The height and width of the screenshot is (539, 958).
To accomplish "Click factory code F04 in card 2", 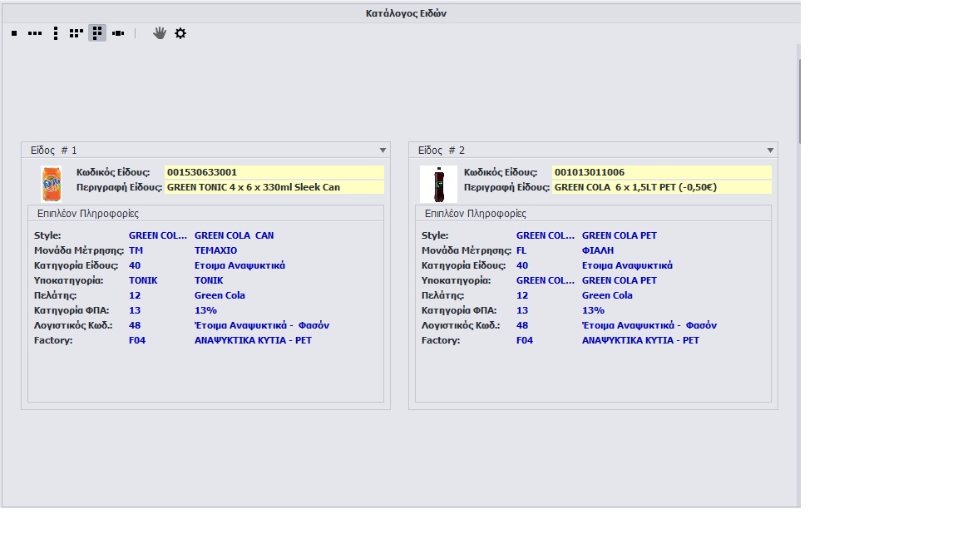I will point(524,340).
